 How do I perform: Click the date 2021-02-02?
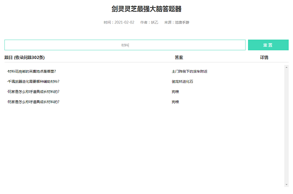(124, 22)
